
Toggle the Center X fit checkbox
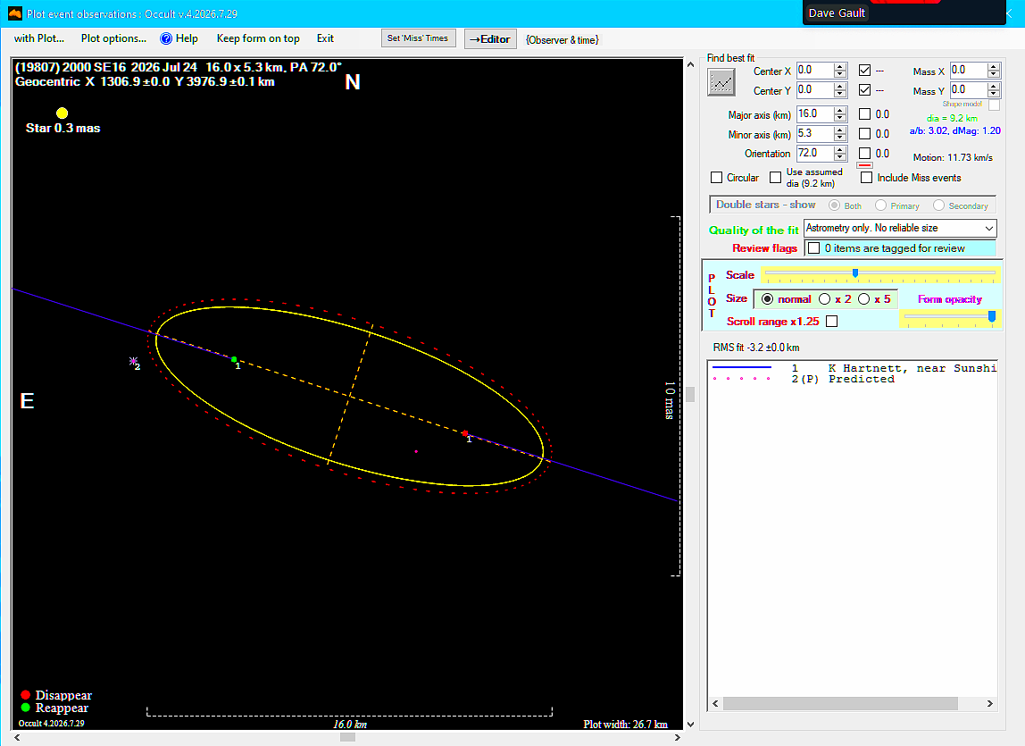click(864, 71)
